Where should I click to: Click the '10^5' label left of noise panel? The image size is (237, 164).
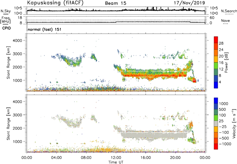pyautogui.click(x=18, y=8)
